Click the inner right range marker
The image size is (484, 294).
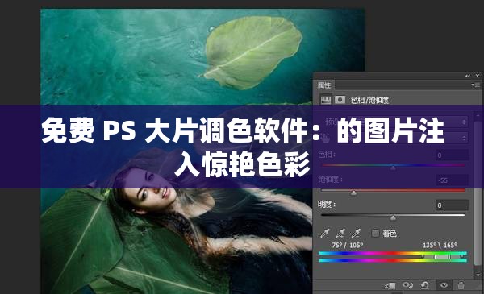tap(449, 256)
